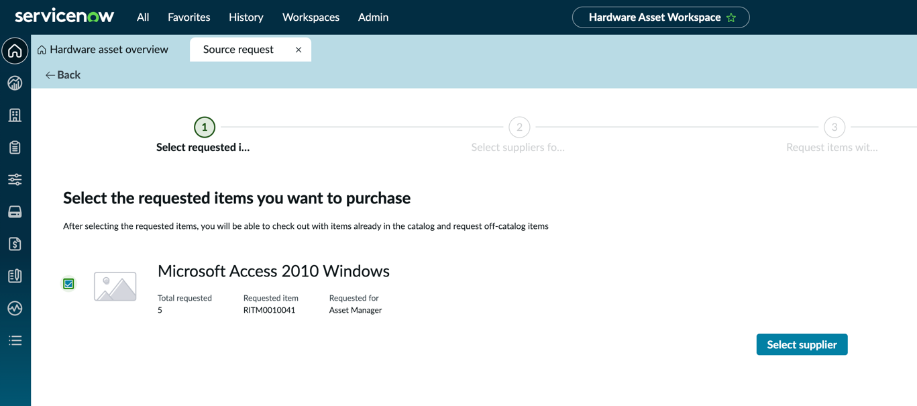Select step 2 circle in progress tracker
Image resolution: width=917 pixels, height=406 pixels.
[x=519, y=127]
